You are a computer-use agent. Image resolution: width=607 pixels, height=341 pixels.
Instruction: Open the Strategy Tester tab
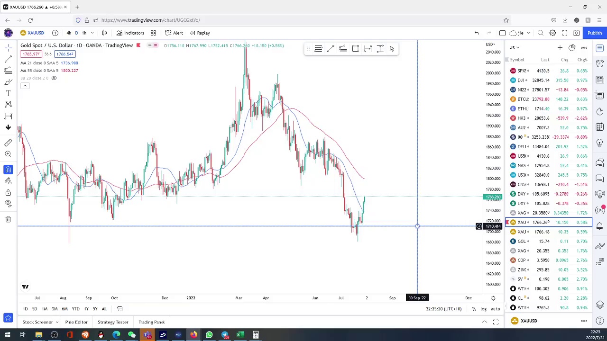(x=113, y=322)
